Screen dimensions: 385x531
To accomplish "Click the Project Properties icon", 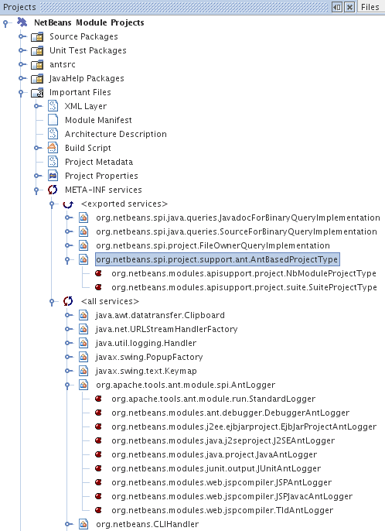I will coord(53,176).
